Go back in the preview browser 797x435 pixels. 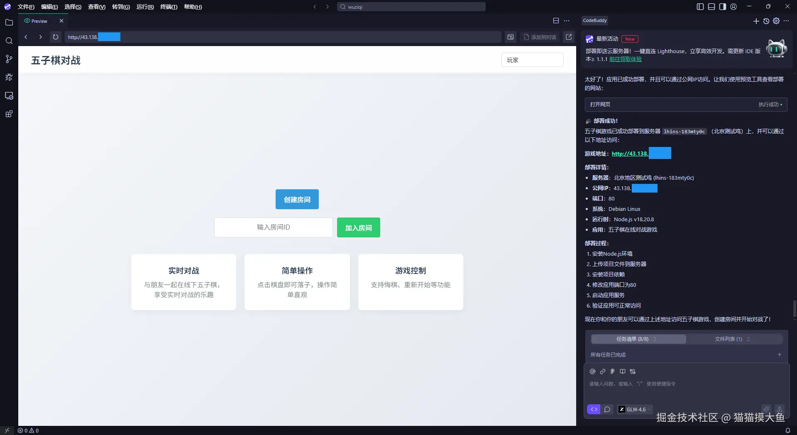pyautogui.click(x=26, y=37)
